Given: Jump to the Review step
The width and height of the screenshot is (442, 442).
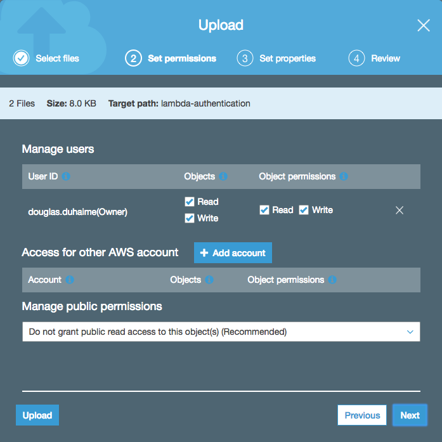Looking at the screenshot, I should (386, 58).
